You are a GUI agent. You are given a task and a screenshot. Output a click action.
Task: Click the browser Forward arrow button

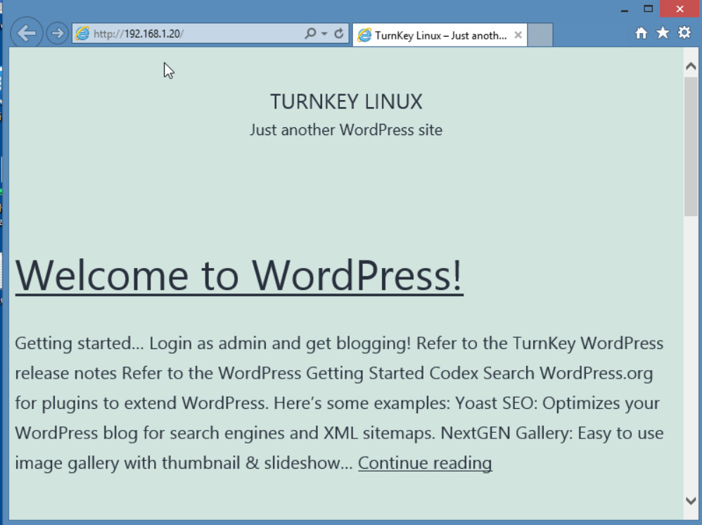pyautogui.click(x=57, y=33)
